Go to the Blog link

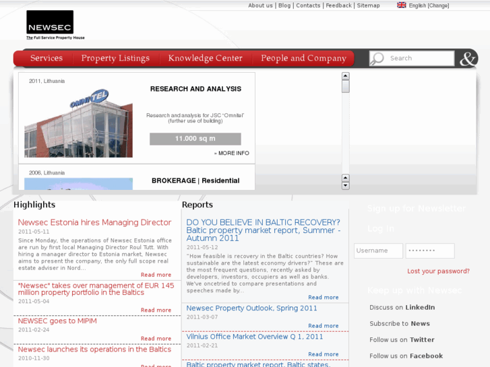point(284,5)
